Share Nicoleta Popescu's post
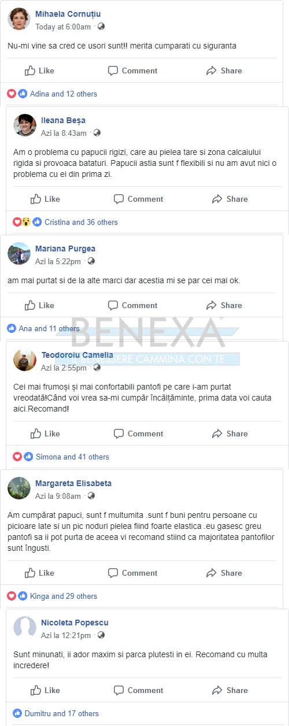 tap(229, 690)
